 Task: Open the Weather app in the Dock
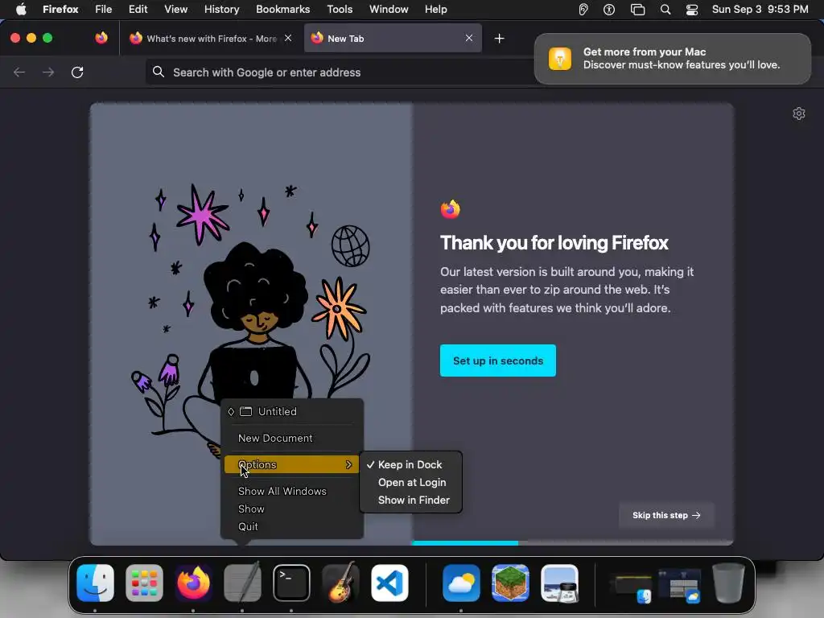tap(461, 583)
